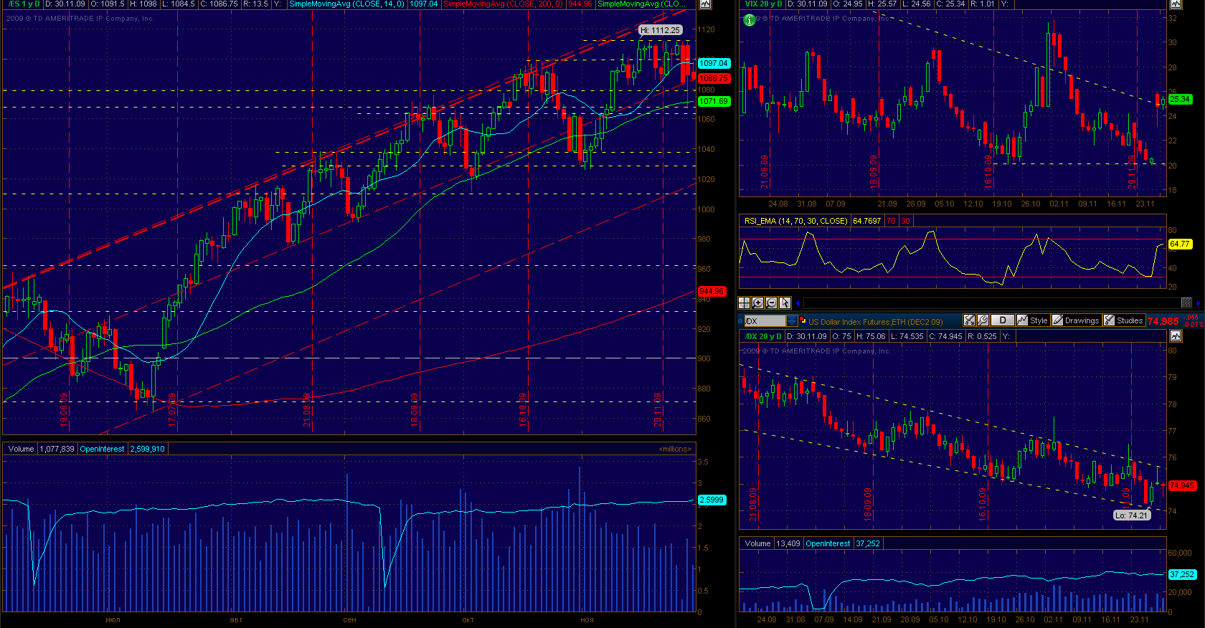Click the red-yellow-blue color link icon
The height and width of the screenshot is (628, 1205).
click(x=803, y=321)
